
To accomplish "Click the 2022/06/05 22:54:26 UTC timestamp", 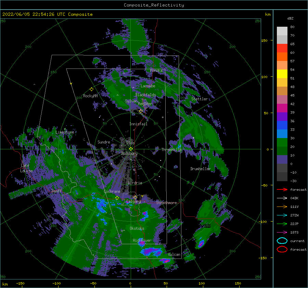I will 47,14.
